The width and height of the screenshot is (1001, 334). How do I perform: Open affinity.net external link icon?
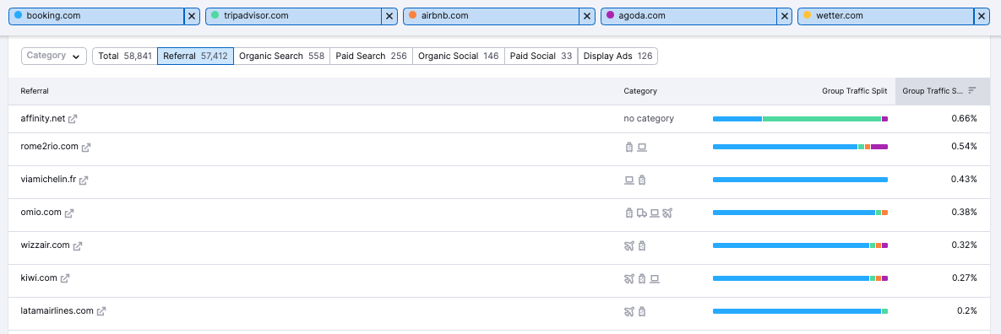pos(73,119)
